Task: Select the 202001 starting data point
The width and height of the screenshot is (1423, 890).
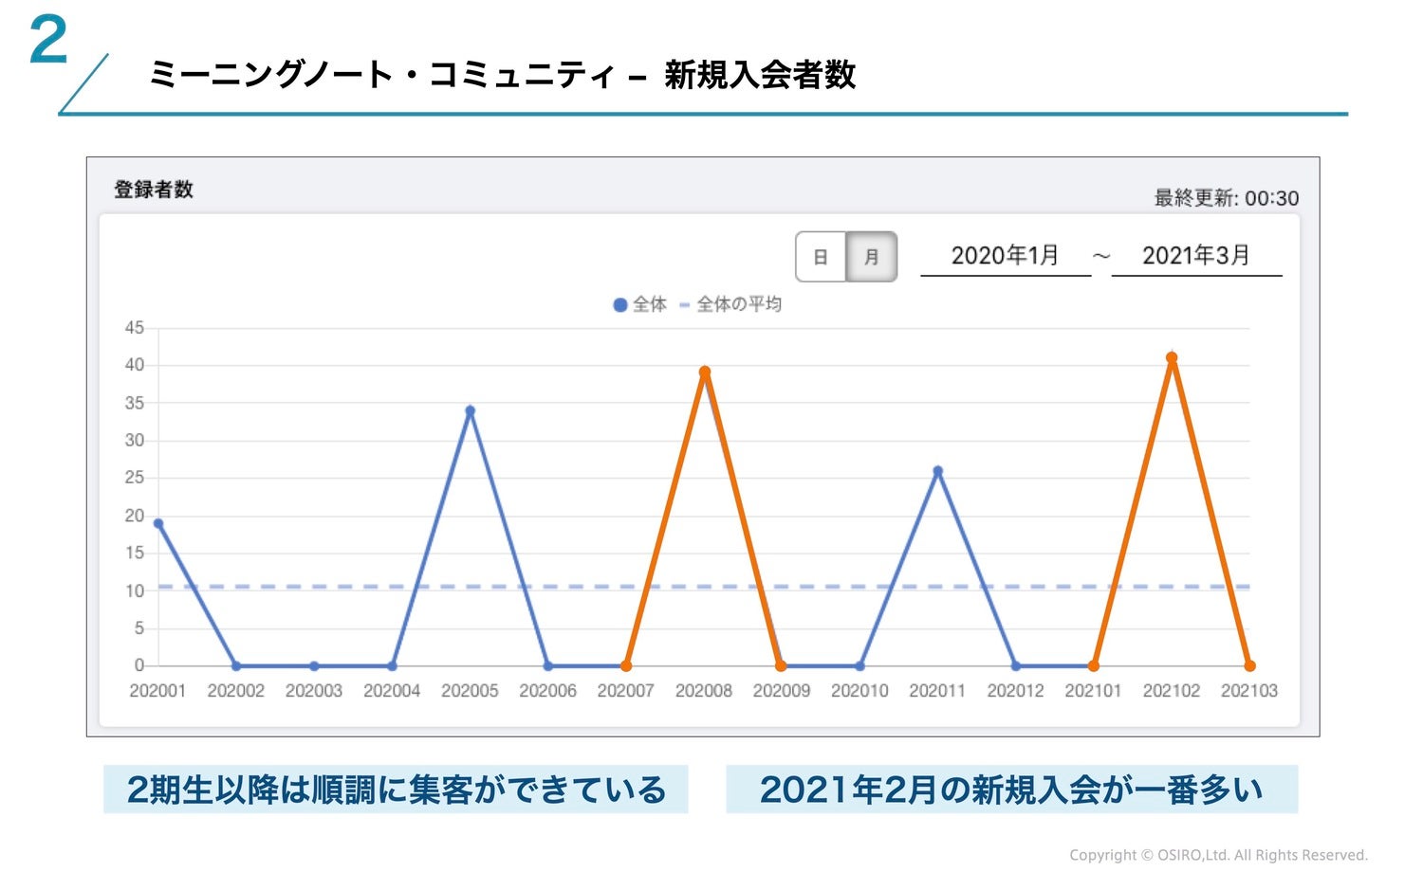Action: coord(158,523)
